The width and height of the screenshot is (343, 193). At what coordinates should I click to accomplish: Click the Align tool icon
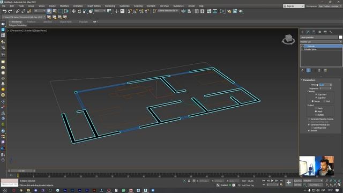(x=189, y=11)
